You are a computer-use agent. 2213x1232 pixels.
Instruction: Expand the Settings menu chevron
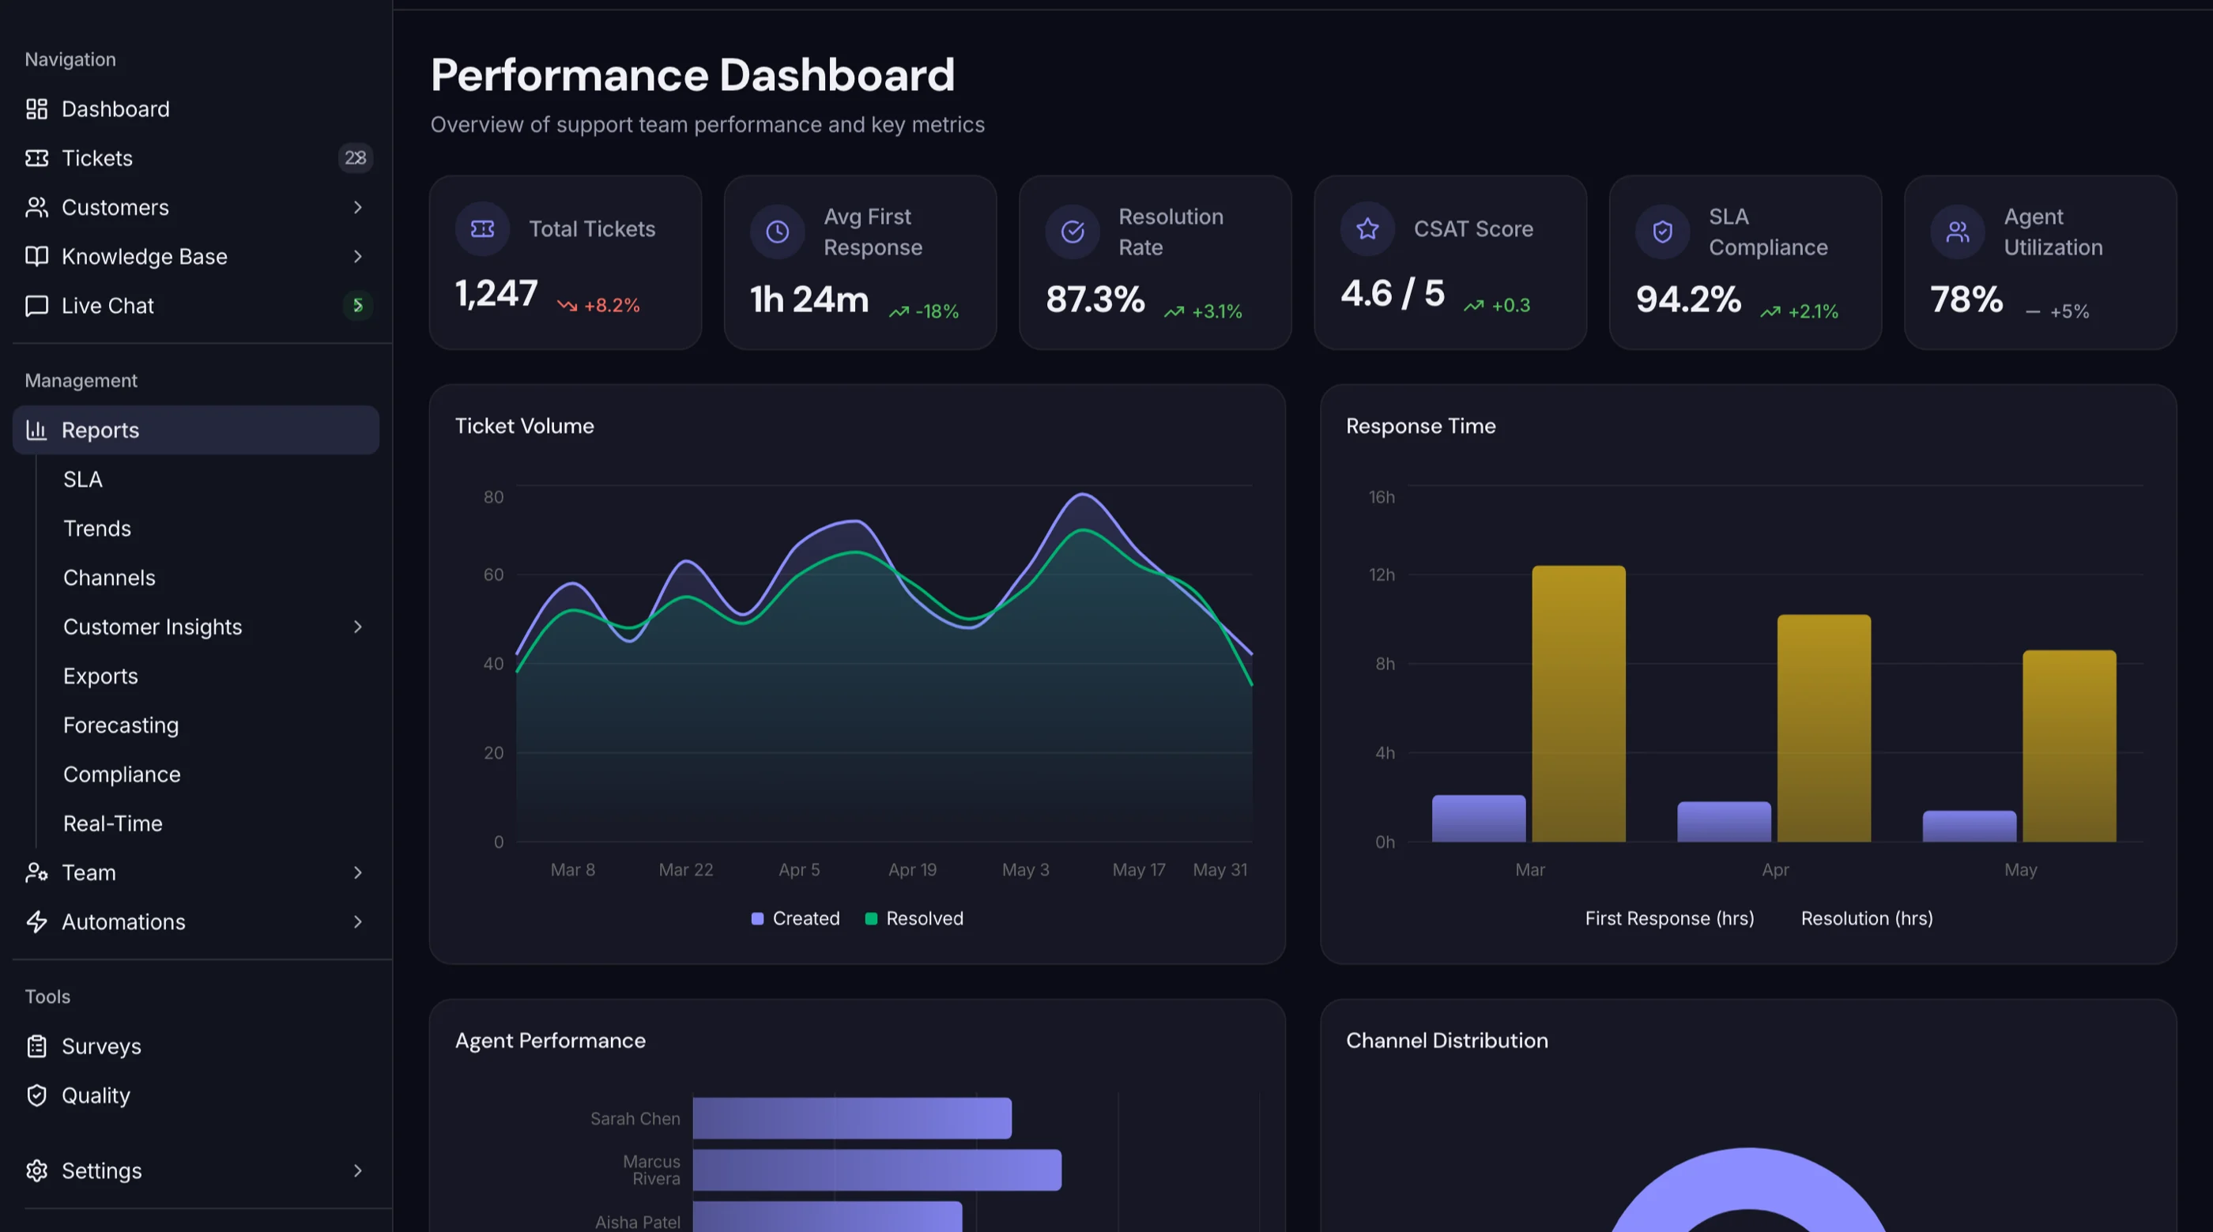tap(357, 1171)
